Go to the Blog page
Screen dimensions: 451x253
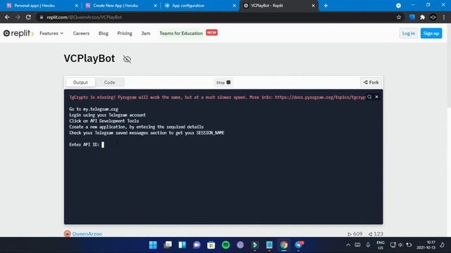point(104,33)
